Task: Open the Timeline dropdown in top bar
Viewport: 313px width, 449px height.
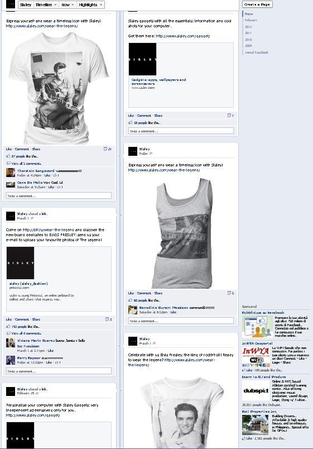Action: tap(46, 4)
